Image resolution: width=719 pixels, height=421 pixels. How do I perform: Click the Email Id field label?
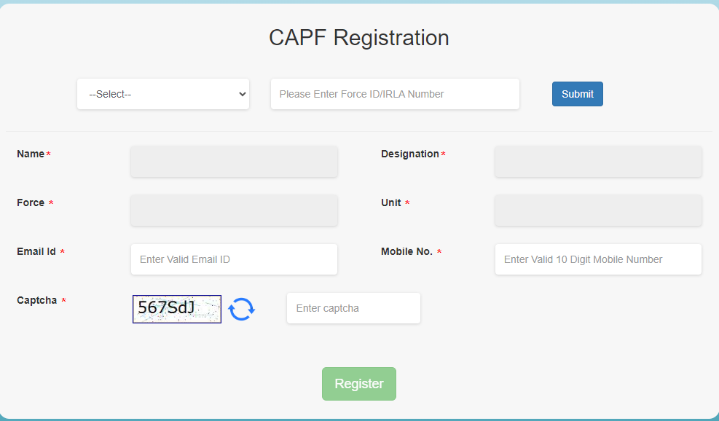(x=36, y=252)
